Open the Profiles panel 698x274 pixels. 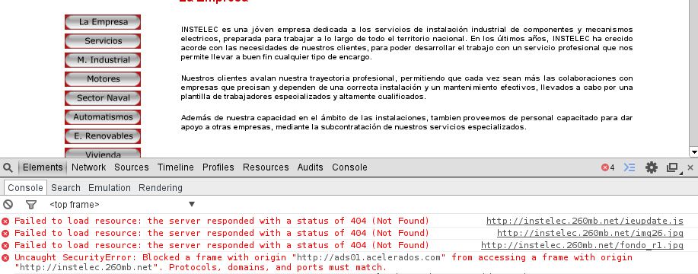point(218,167)
